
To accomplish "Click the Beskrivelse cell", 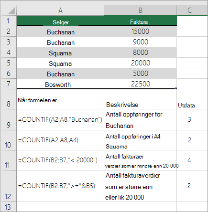I will (140, 99).
